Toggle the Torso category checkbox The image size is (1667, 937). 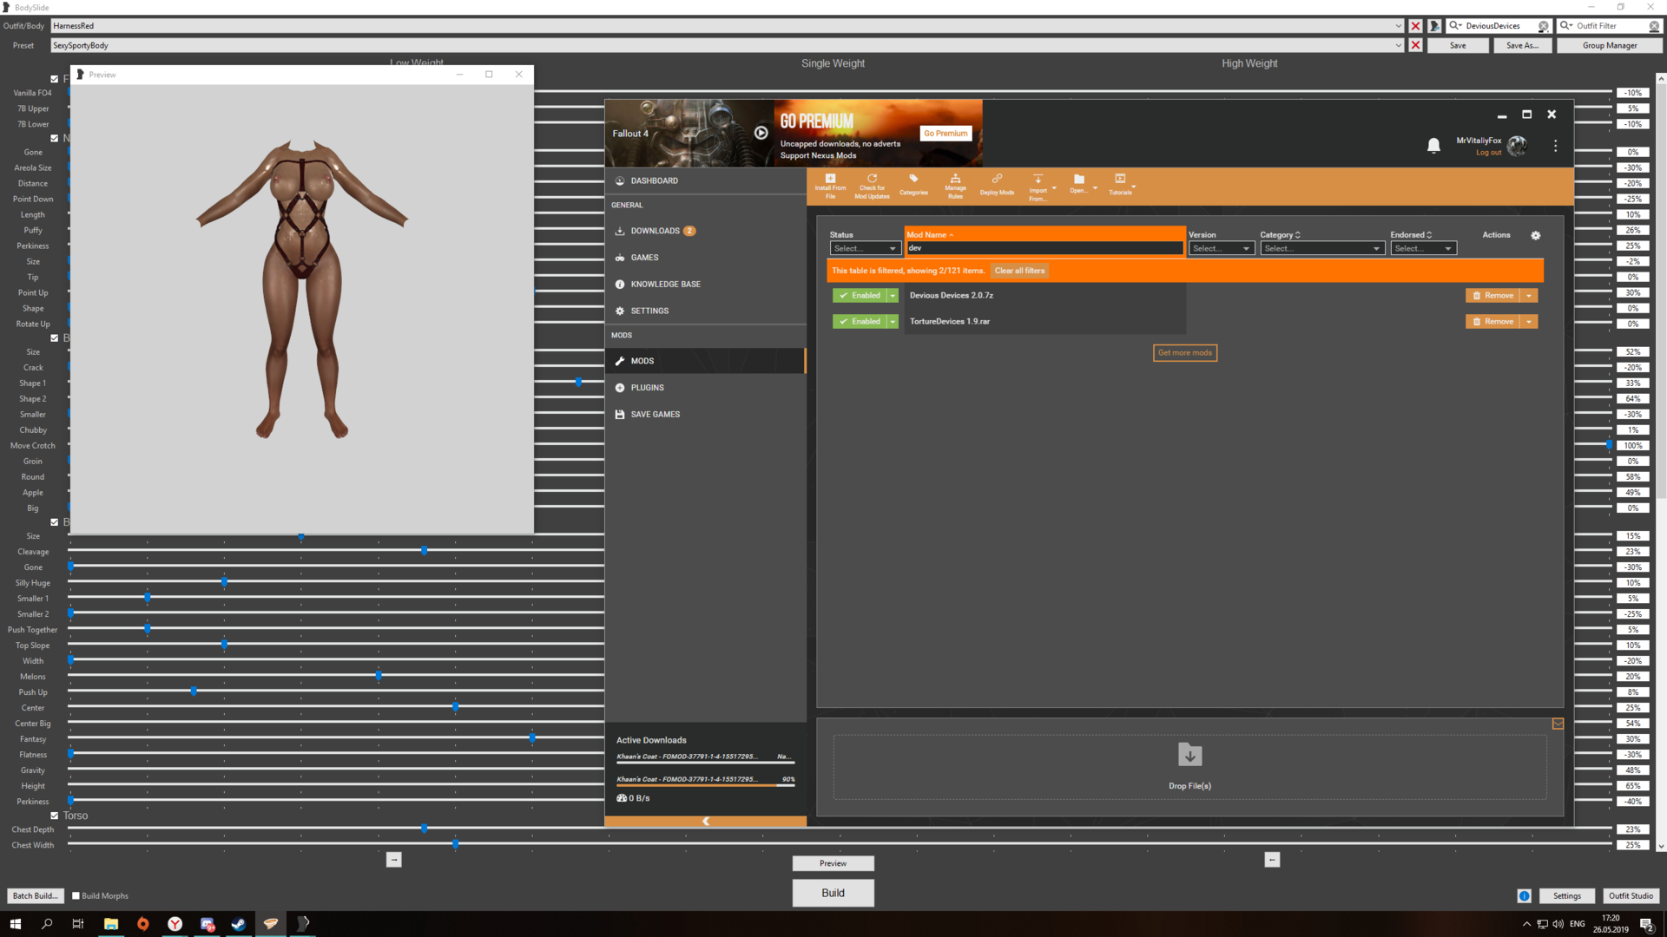point(55,816)
